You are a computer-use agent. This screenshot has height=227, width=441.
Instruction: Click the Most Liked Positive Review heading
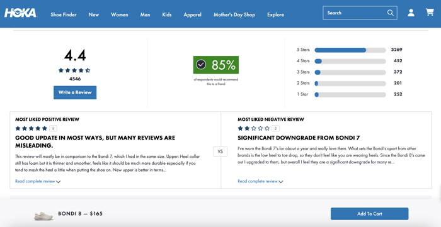(x=47, y=119)
